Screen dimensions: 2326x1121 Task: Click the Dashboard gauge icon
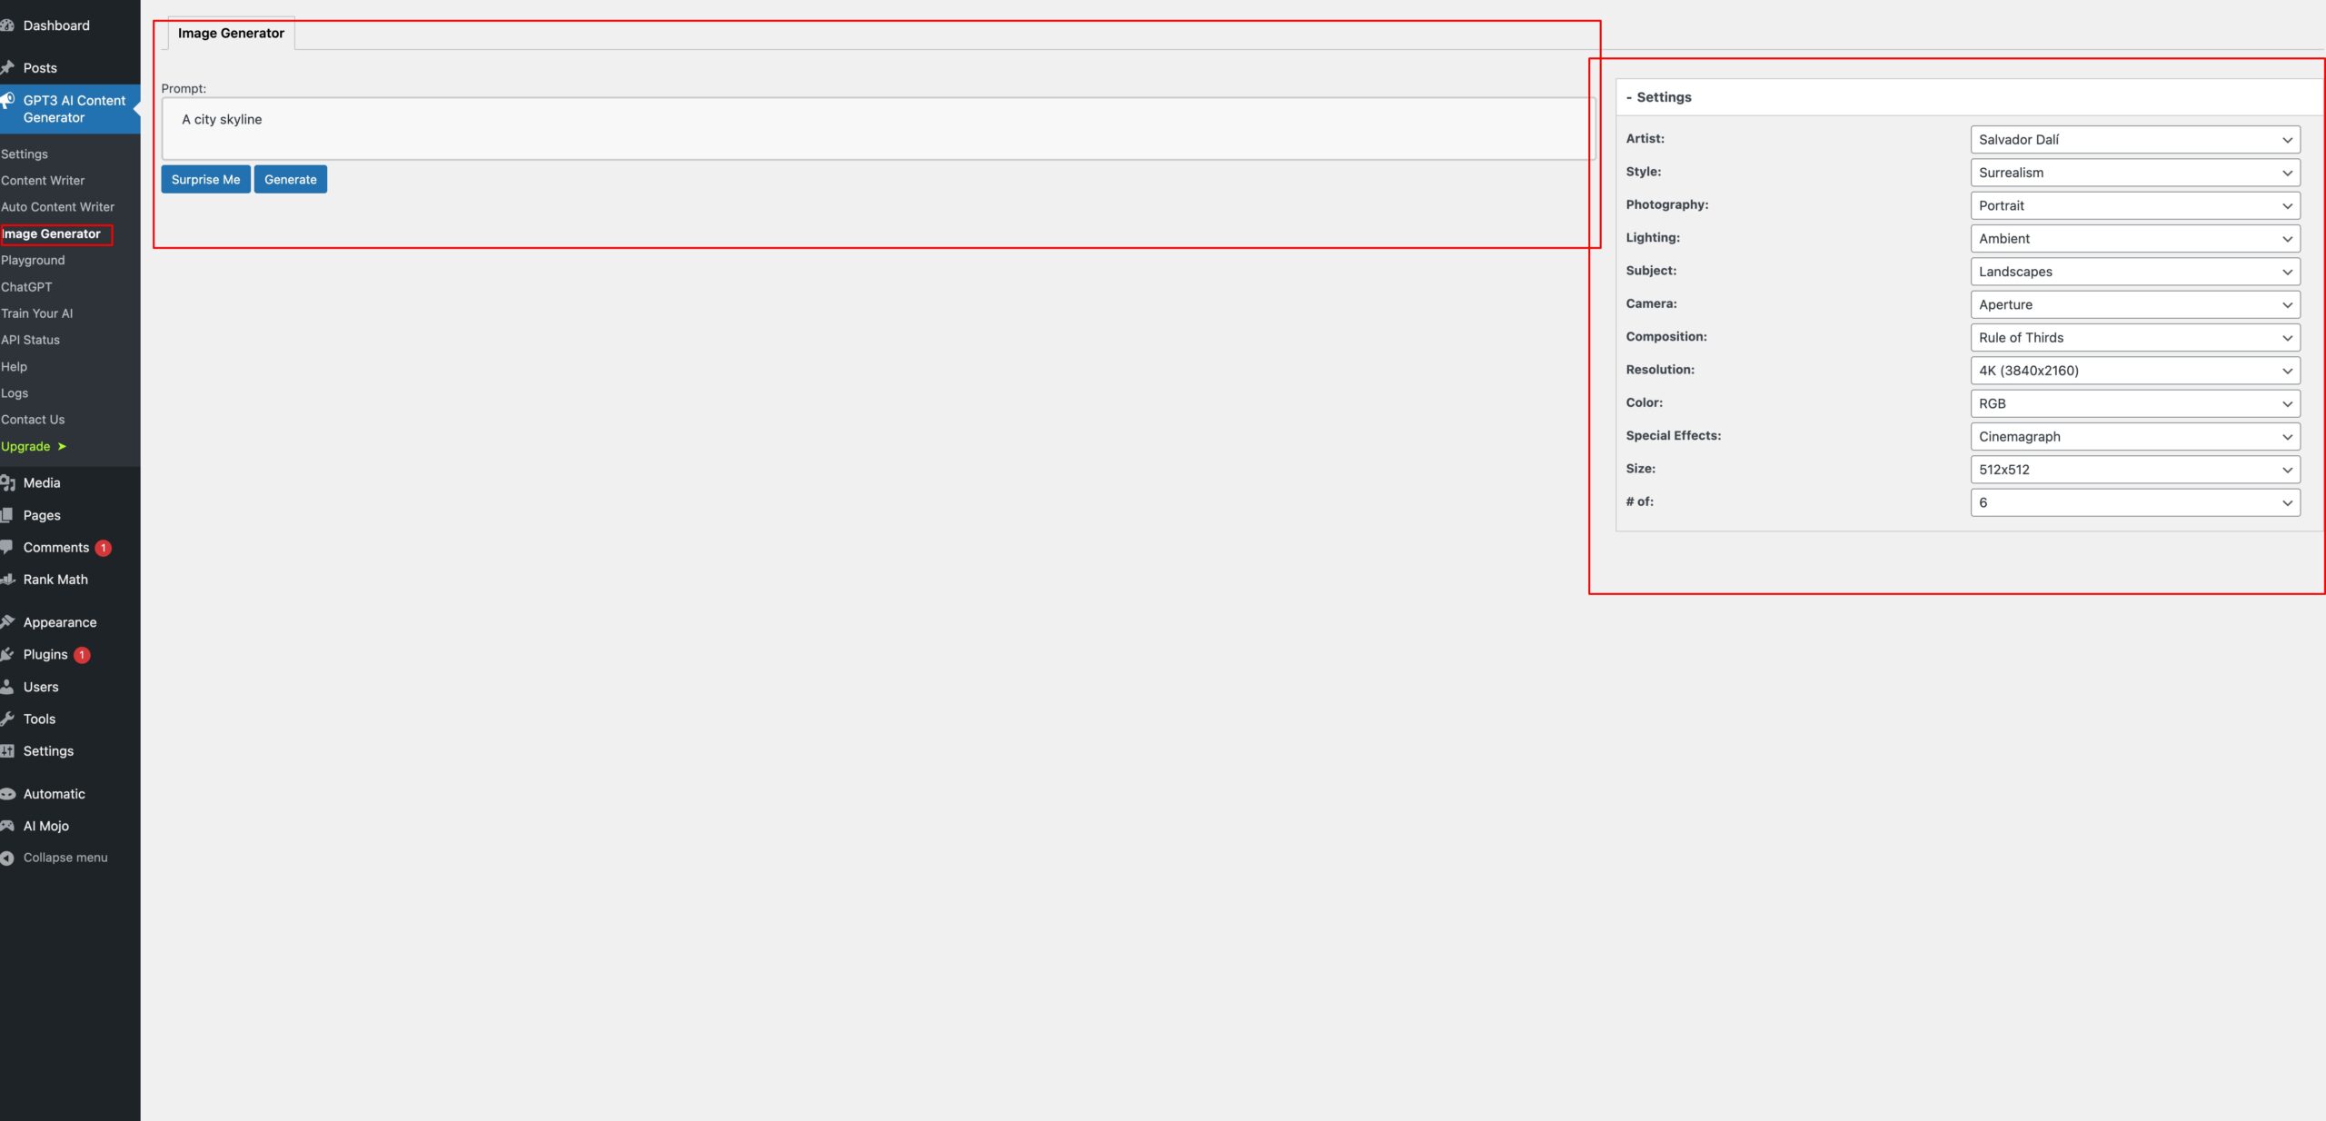[x=7, y=25]
